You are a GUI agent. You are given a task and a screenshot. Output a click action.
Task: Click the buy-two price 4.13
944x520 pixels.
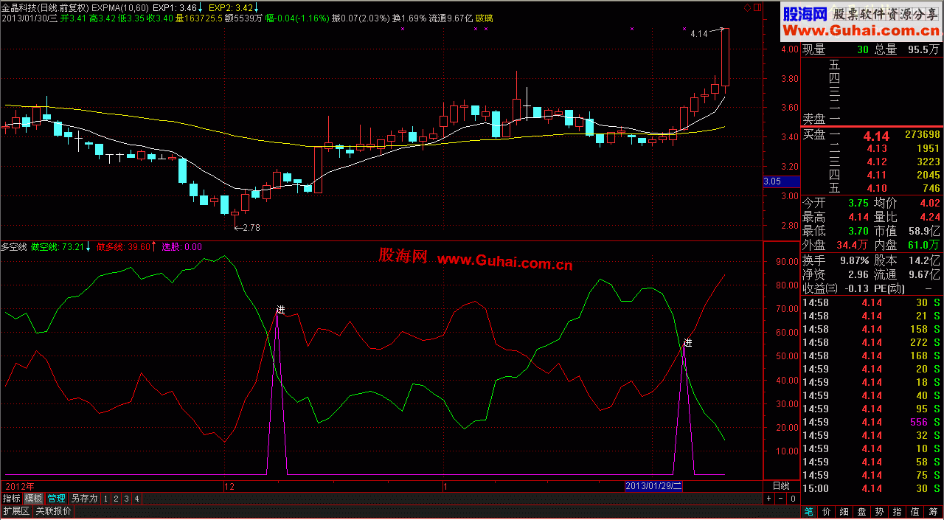[x=877, y=148]
